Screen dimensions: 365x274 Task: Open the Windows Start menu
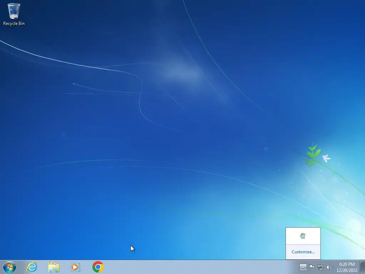click(x=10, y=267)
